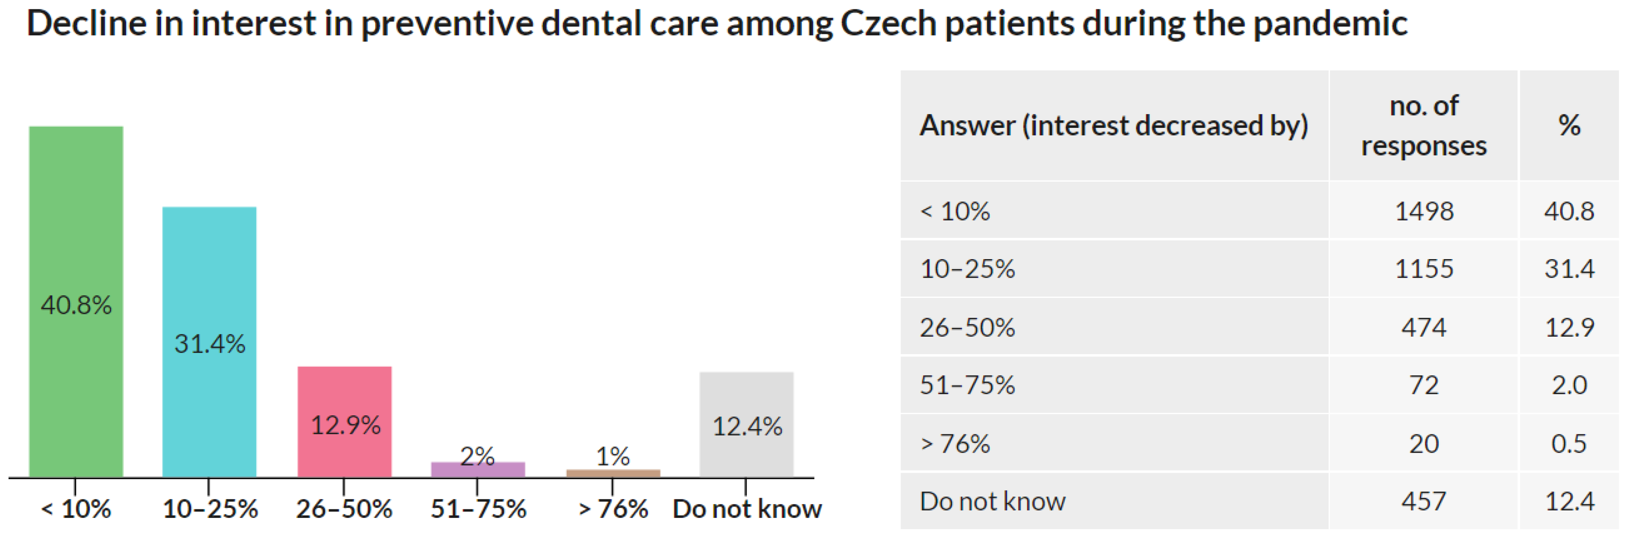Click the brown '> 76%' bar

point(613,473)
